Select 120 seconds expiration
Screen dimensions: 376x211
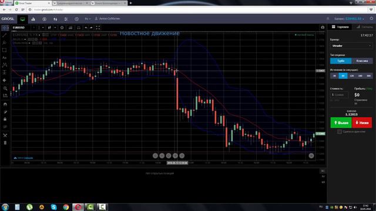coord(351,76)
